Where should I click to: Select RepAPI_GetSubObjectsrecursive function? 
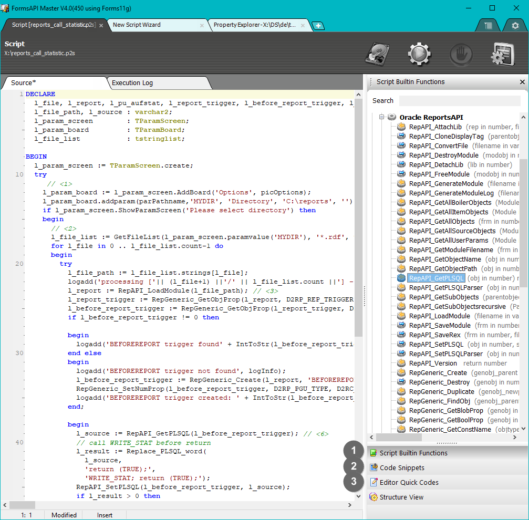pos(457,307)
